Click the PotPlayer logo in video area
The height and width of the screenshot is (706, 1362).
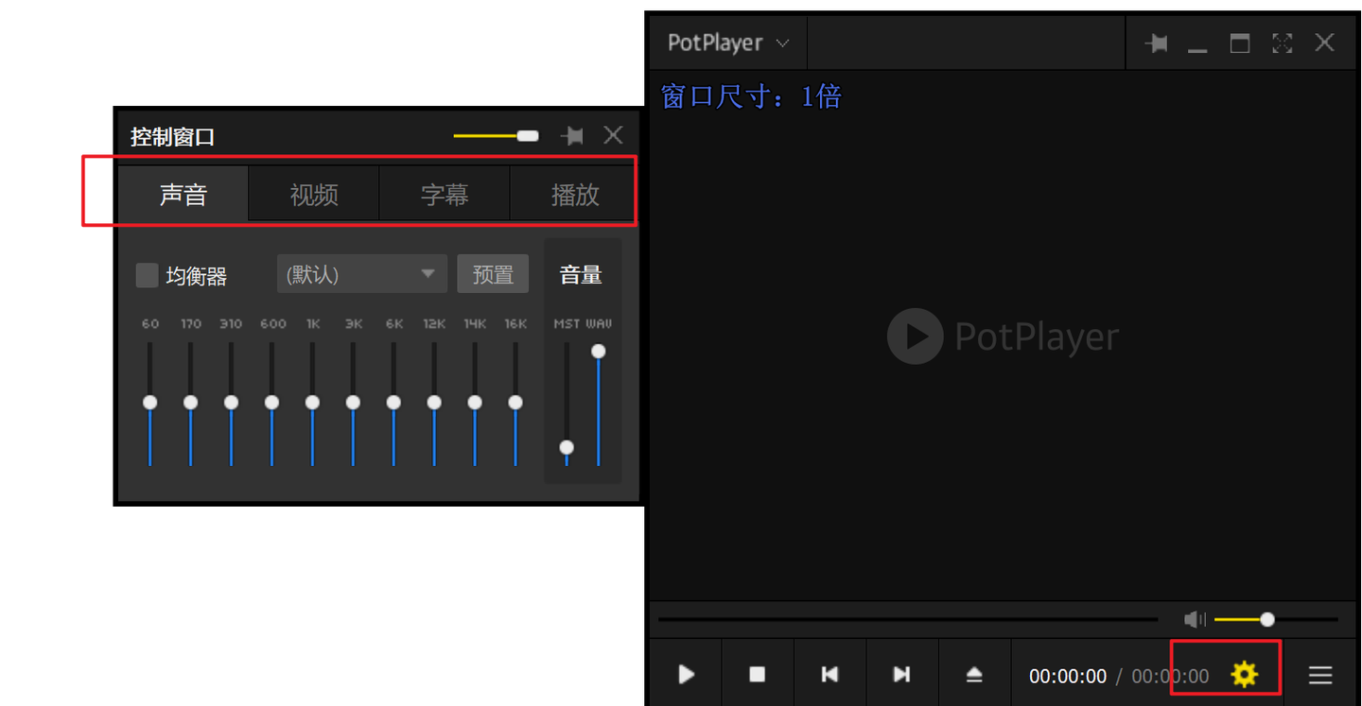click(x=1004, y=336)
